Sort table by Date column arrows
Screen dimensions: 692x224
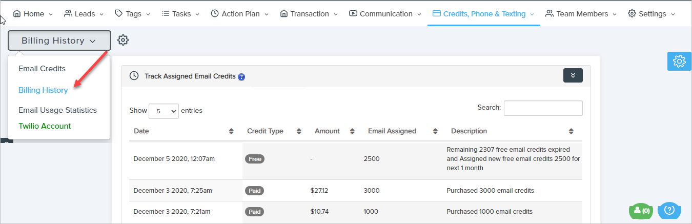(231, 131)
